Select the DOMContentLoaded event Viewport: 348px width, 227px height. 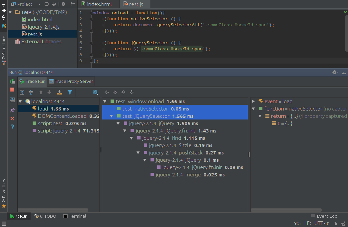coord(63,116)
